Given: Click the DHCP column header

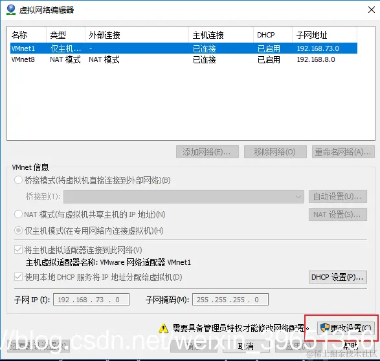Looking at the screenshot, I should tap(273, 35).
